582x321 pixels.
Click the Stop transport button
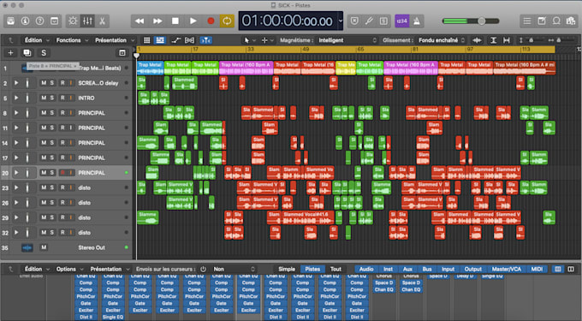175,21
